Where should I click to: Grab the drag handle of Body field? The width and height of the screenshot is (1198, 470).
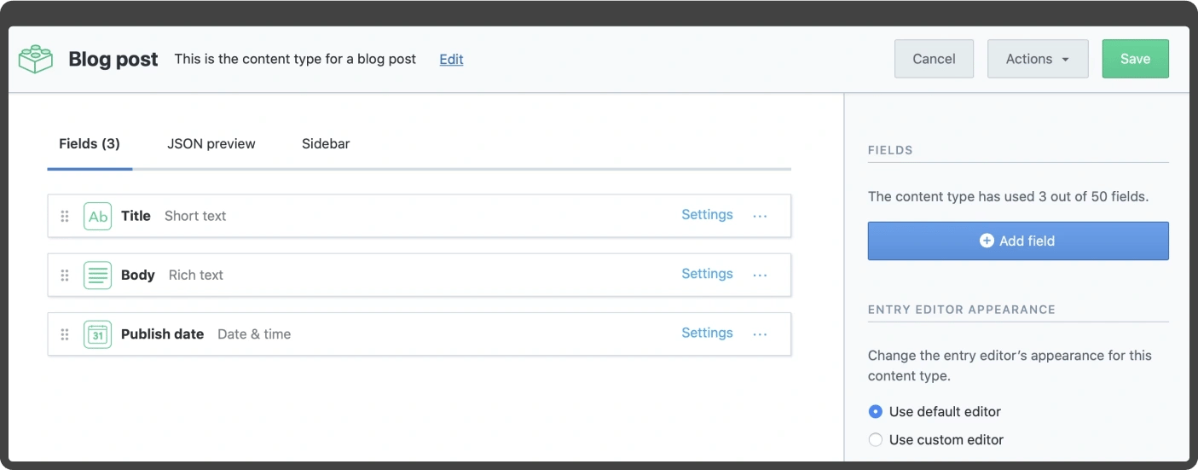pyautogui.click(x=65, y=275)
